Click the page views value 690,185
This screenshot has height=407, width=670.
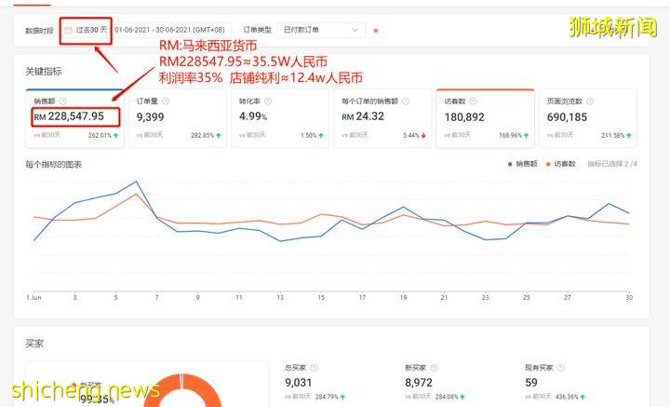coord(567,117)
